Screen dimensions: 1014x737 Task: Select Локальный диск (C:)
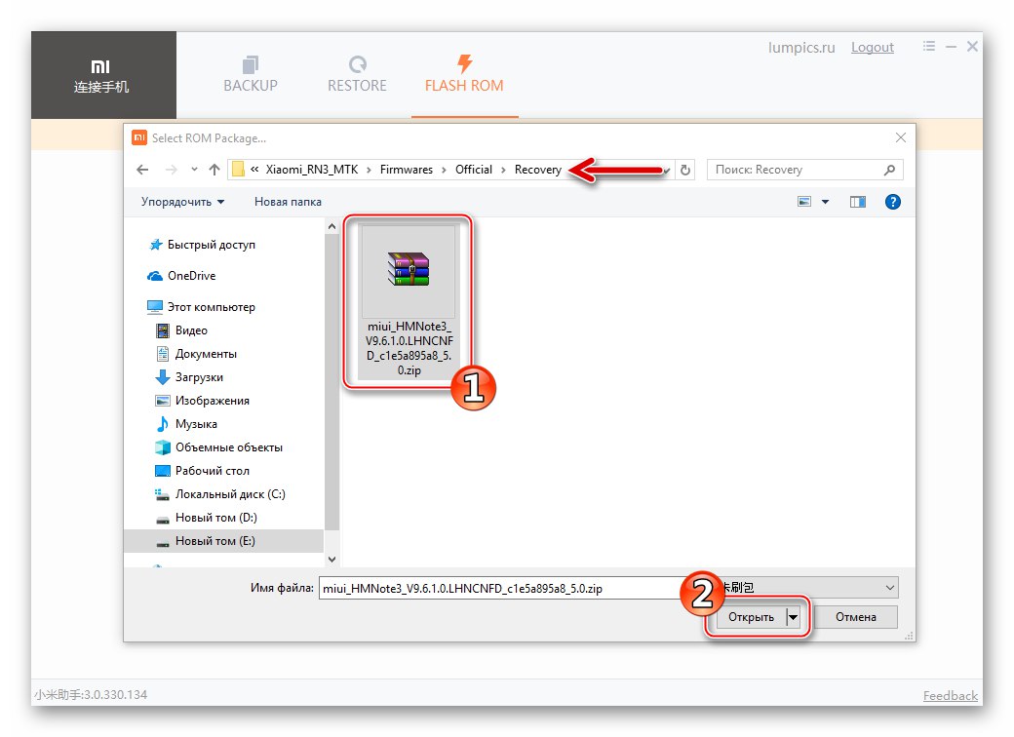[x=230, y=494]
